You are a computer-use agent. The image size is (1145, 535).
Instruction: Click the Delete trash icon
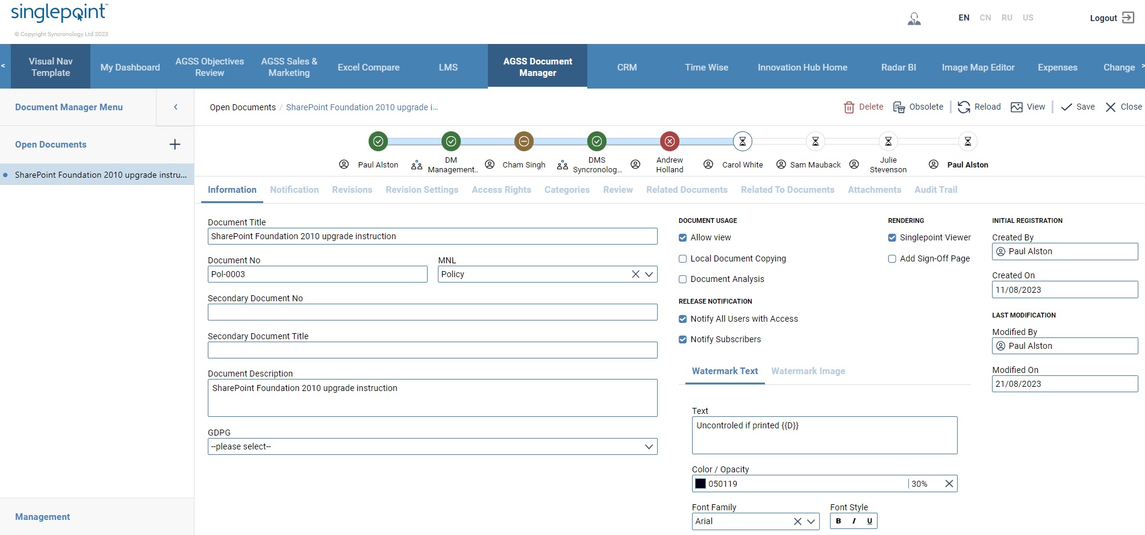849,107
